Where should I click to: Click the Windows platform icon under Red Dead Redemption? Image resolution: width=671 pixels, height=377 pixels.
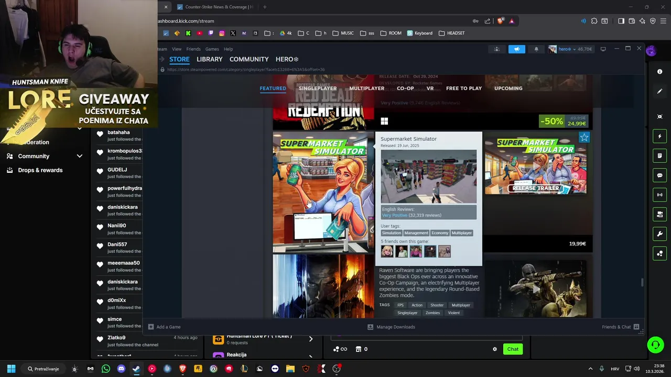[384, 121]
